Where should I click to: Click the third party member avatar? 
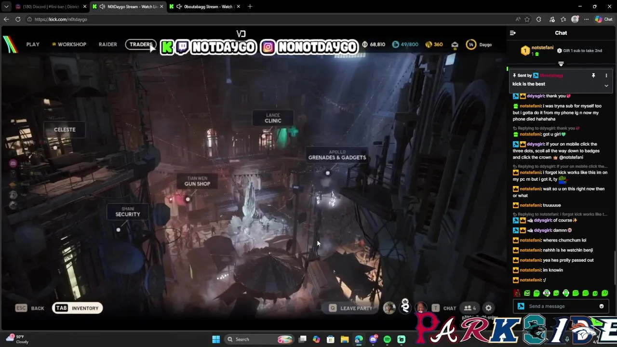[420, 307]
